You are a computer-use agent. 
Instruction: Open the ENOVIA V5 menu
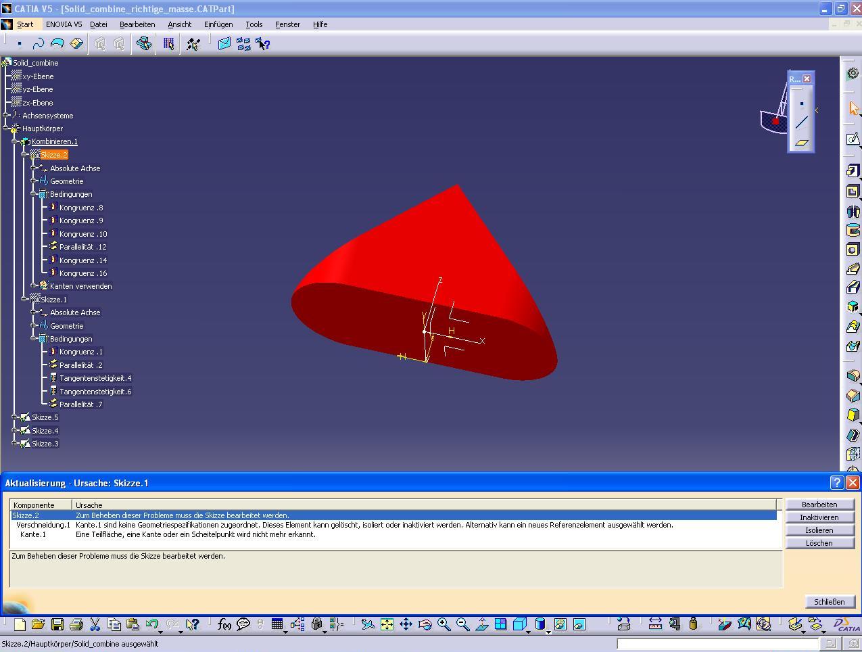tap(64, 24)
